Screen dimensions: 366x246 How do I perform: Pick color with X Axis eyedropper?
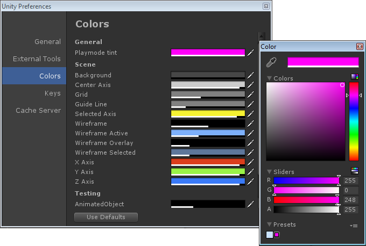click(x=250, y=162)
